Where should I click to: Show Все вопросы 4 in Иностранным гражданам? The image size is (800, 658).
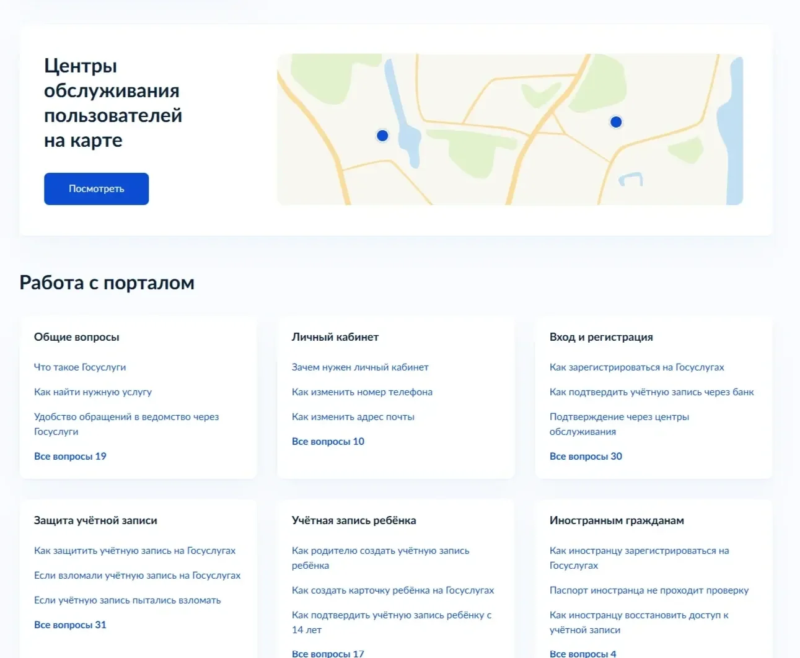coord(582,653)
